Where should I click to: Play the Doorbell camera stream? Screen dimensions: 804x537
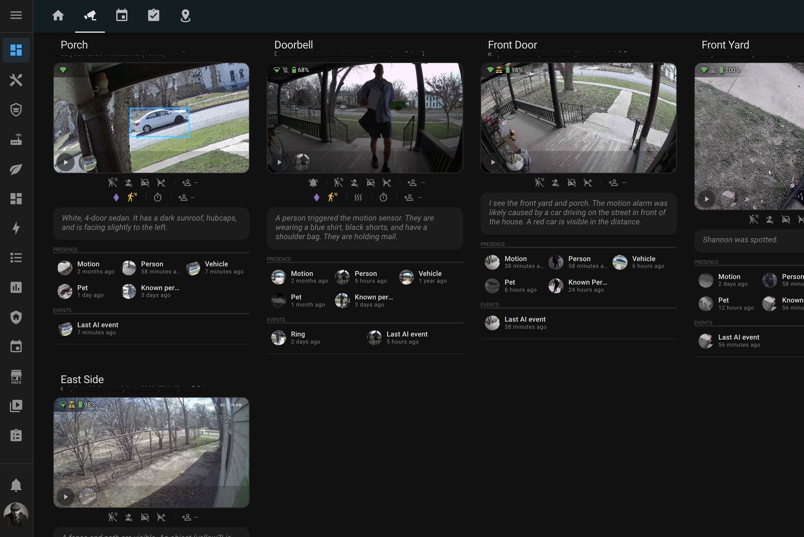pos(279,162)
